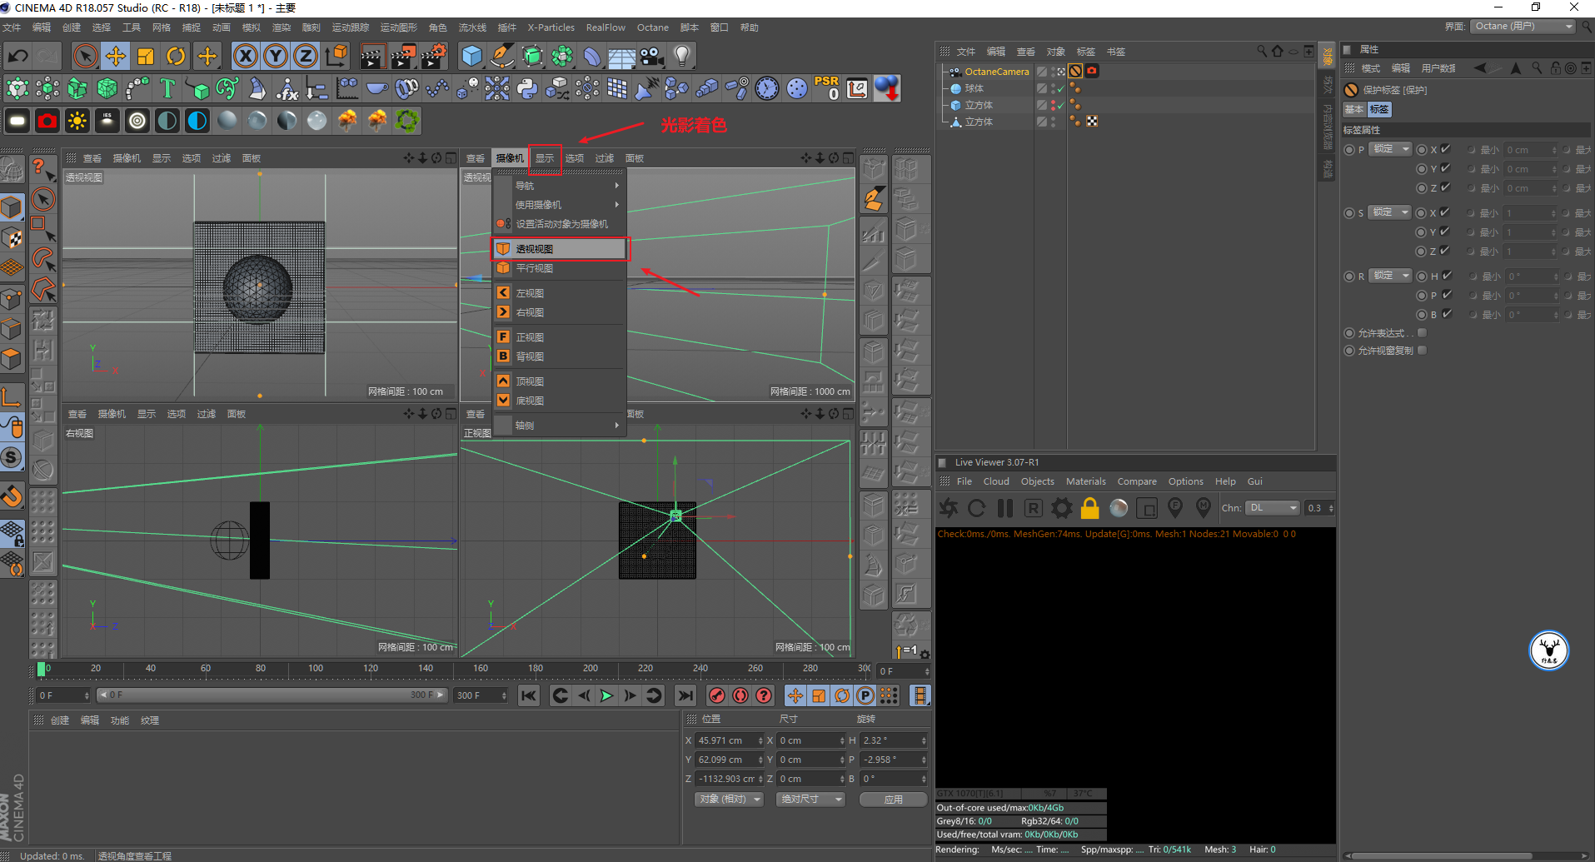The width and height of the screenshot is (1595, 862).
Task: Open Live Viewer settings gear icon
Action: pyautogui.click(x=1062, y=508)
